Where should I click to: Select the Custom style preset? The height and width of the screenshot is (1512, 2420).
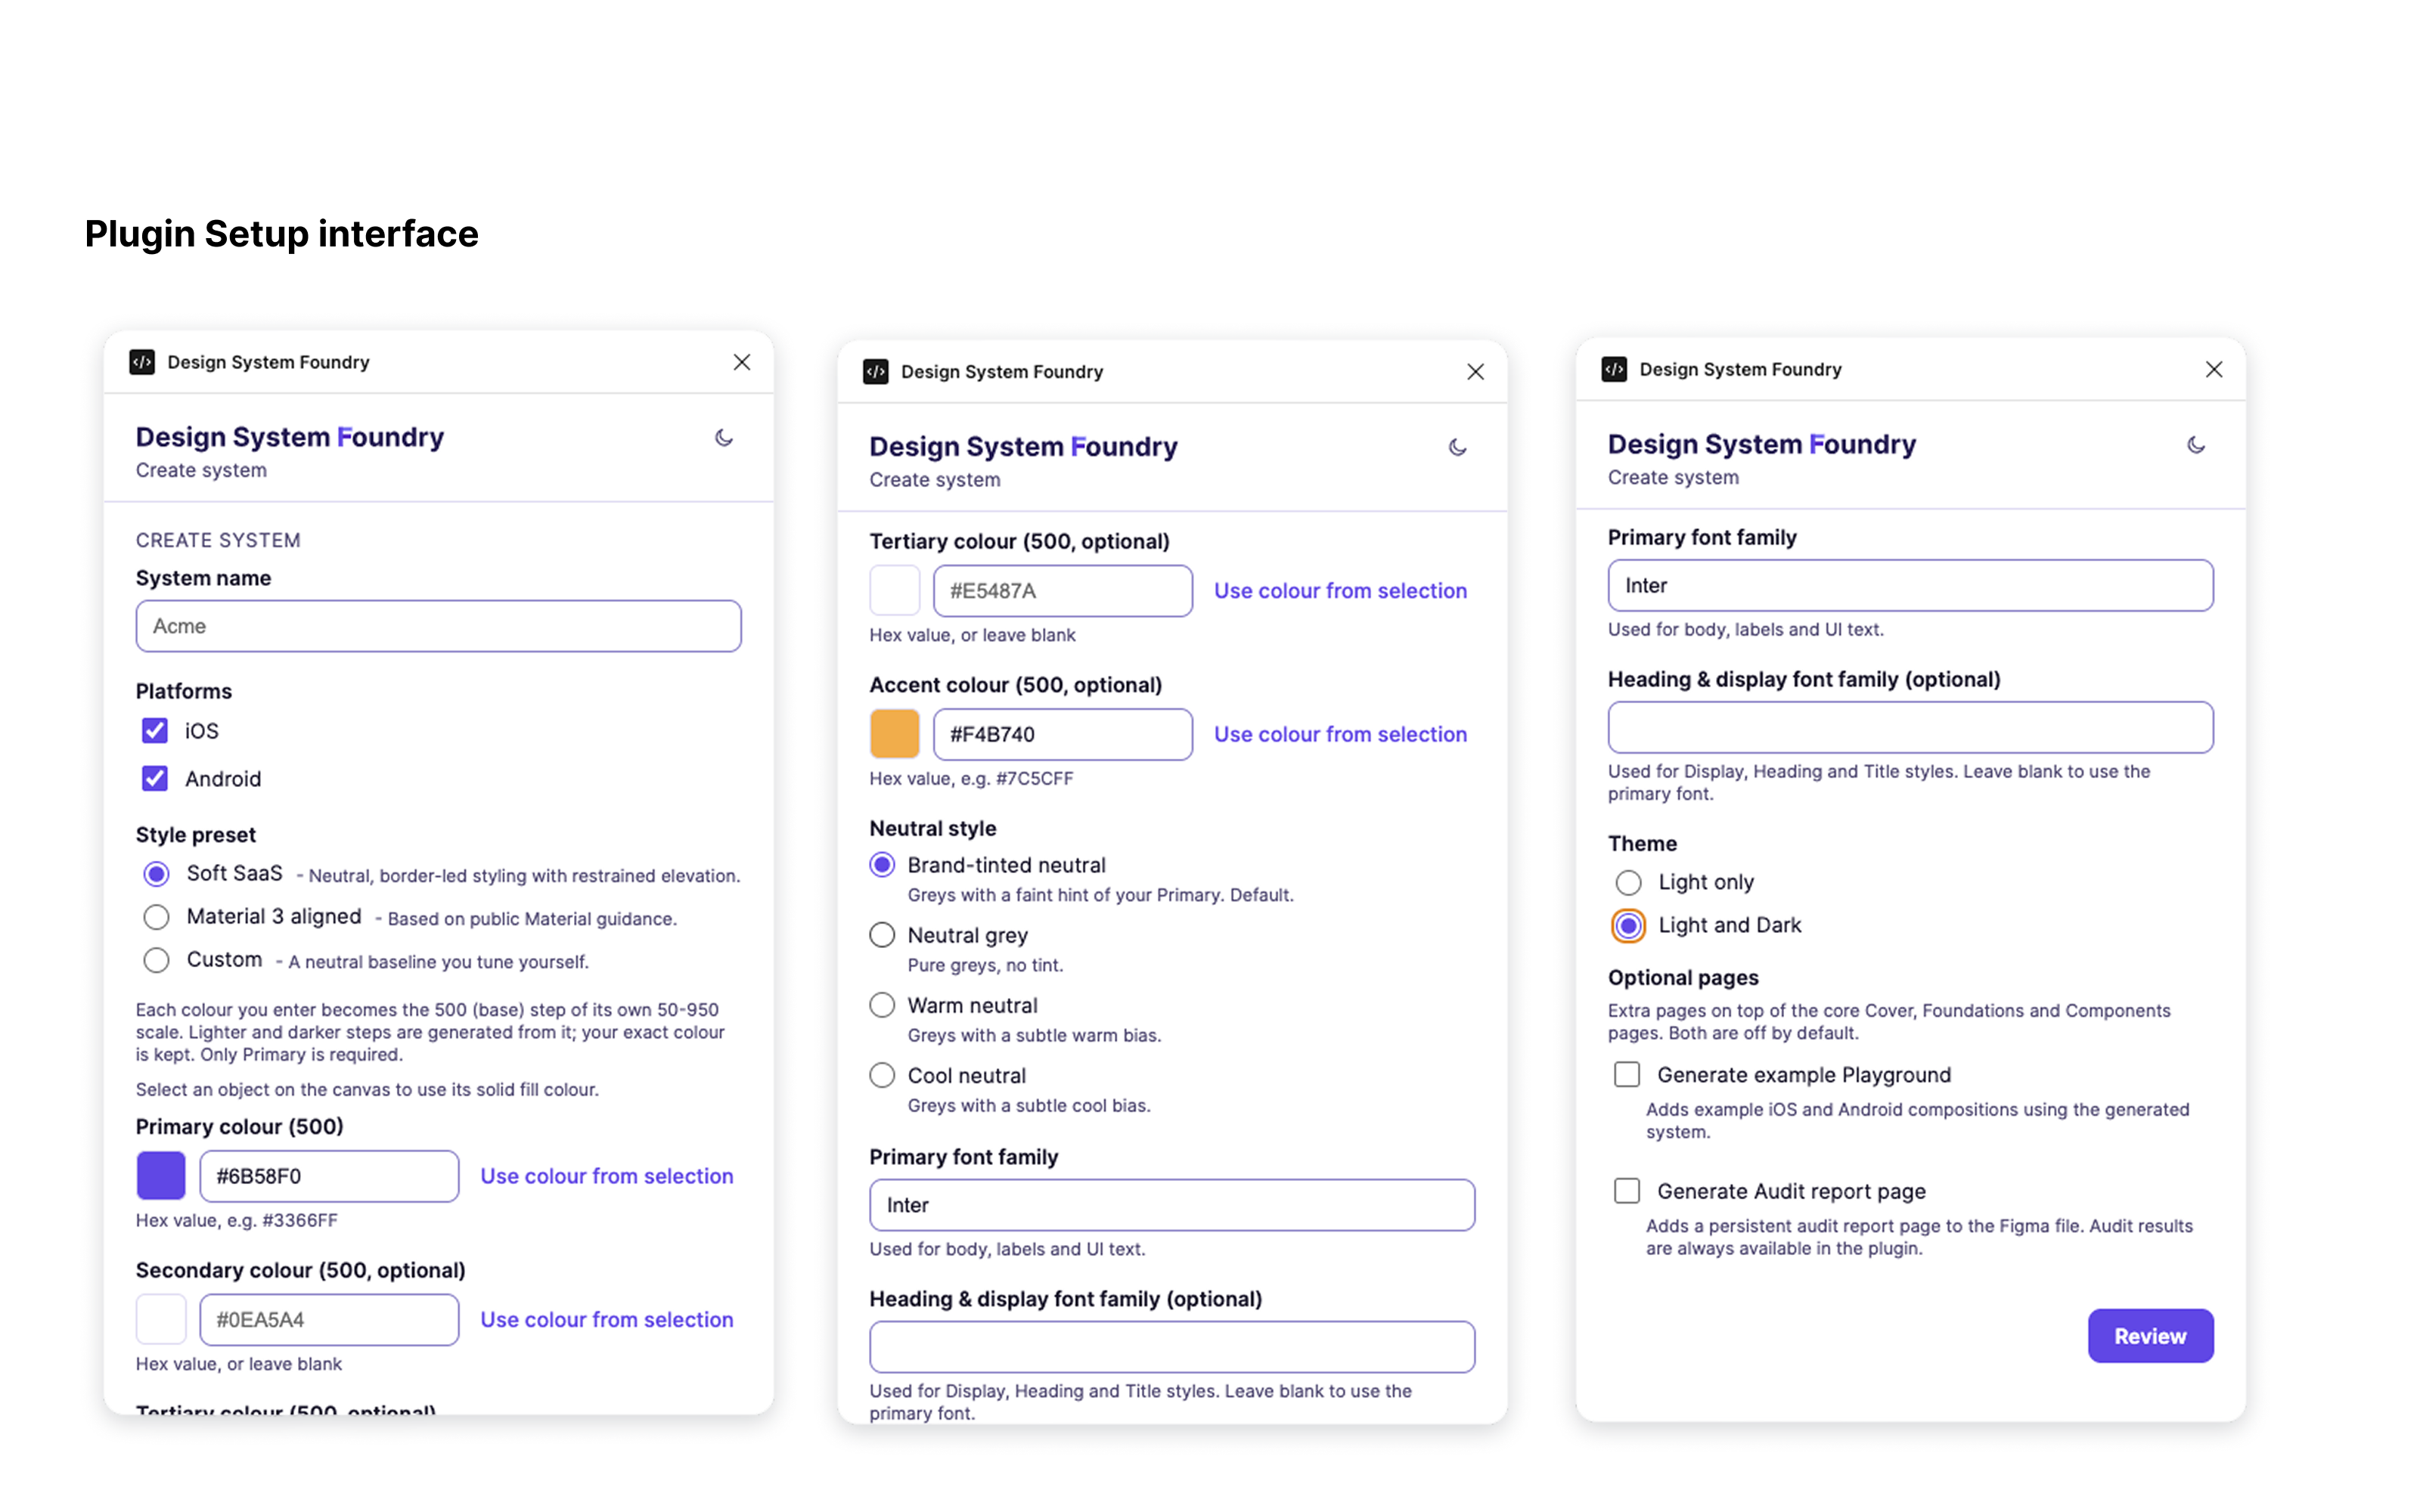pos(156,960)
